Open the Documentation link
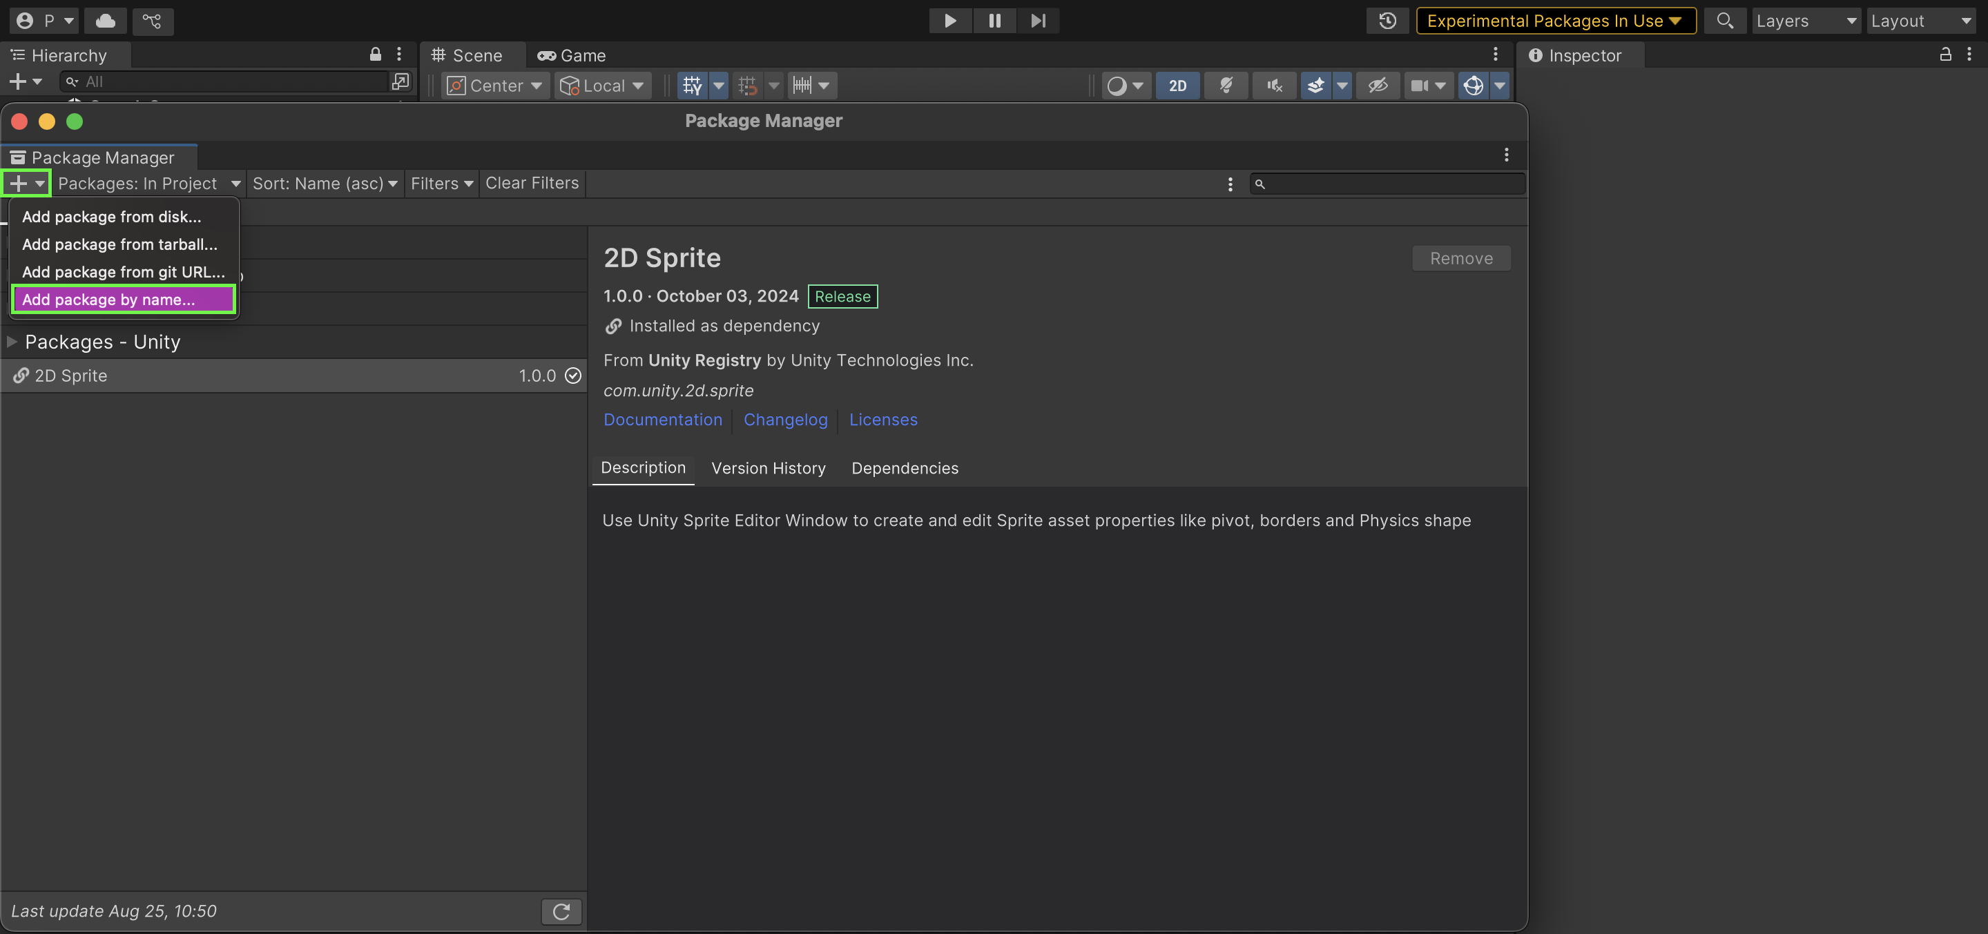This screenshot has height=934, width=1988. (662, 420)
